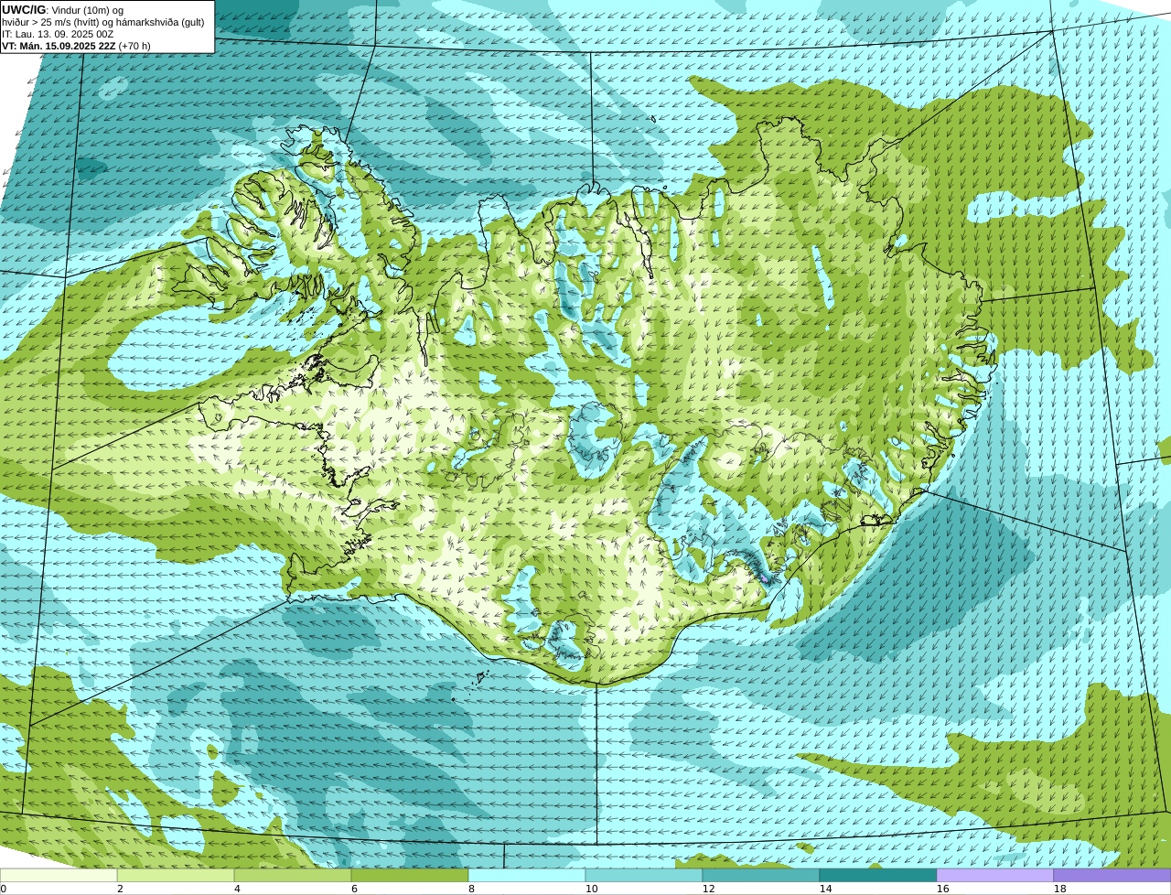The height and width of the screenshot is (895, 1171).
Task: Click the teal 12–14 m/s legend swatch
Action: click(x=761, y=875)
